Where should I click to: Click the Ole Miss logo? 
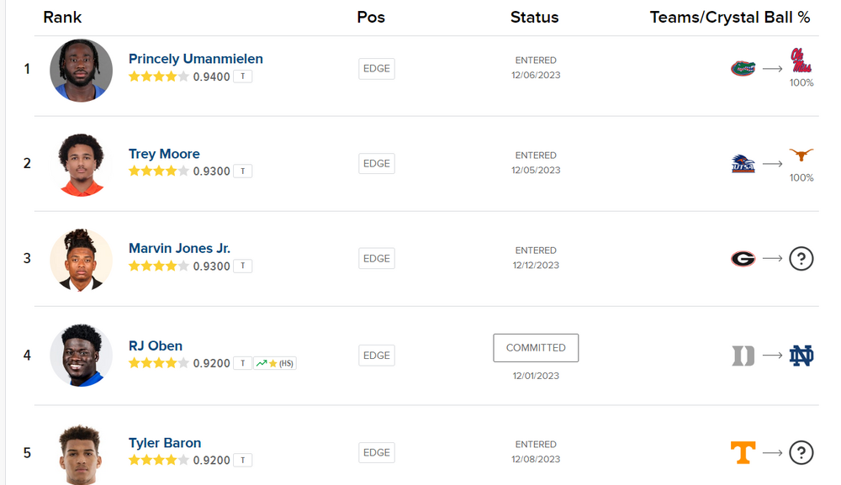801,61
